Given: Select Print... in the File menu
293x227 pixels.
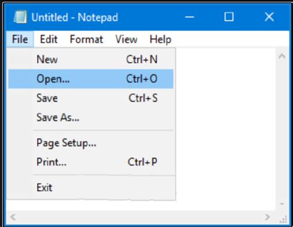Looking at the screenshot, I should click(x=91, y=162).
